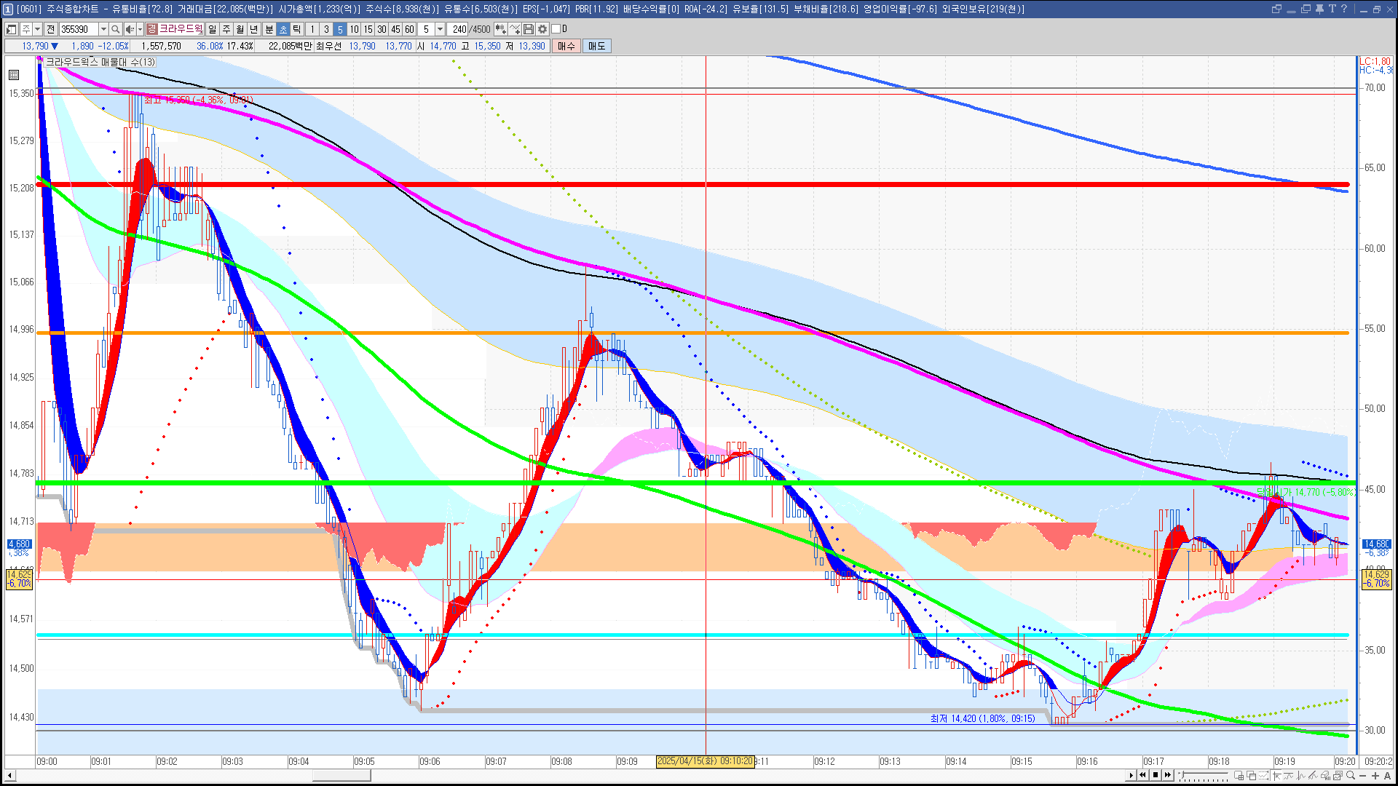Click the speaker sound icon

129,29
